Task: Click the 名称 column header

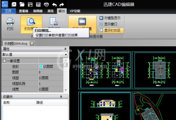Action: pos(6,103)
